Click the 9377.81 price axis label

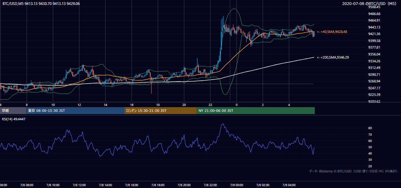click(x=374, y=48)
